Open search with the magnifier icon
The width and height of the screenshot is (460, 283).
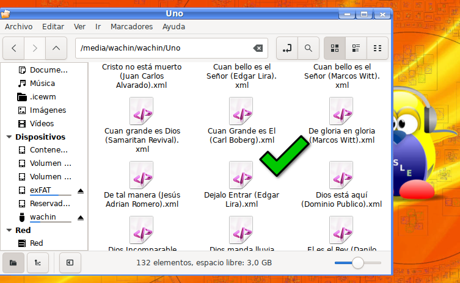308,48
